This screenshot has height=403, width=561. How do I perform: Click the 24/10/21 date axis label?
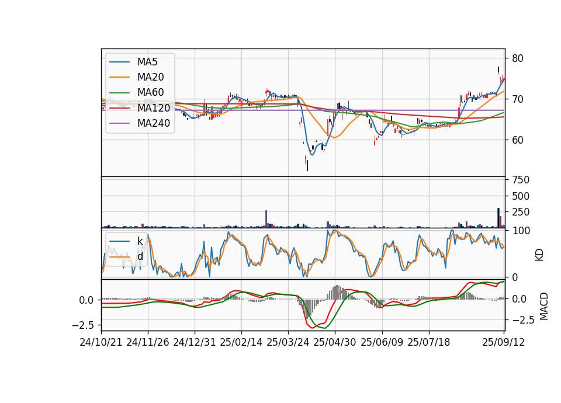click(101, 342)
